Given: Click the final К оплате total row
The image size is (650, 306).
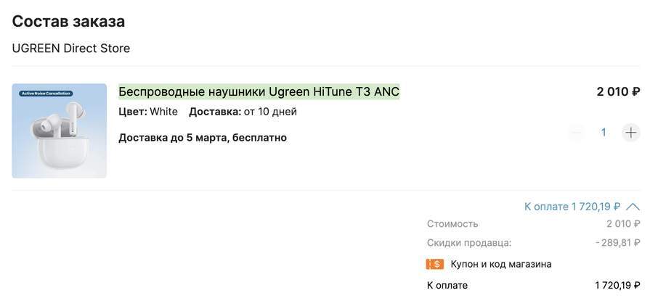Looking at the screenshot, I should point(534,285).
